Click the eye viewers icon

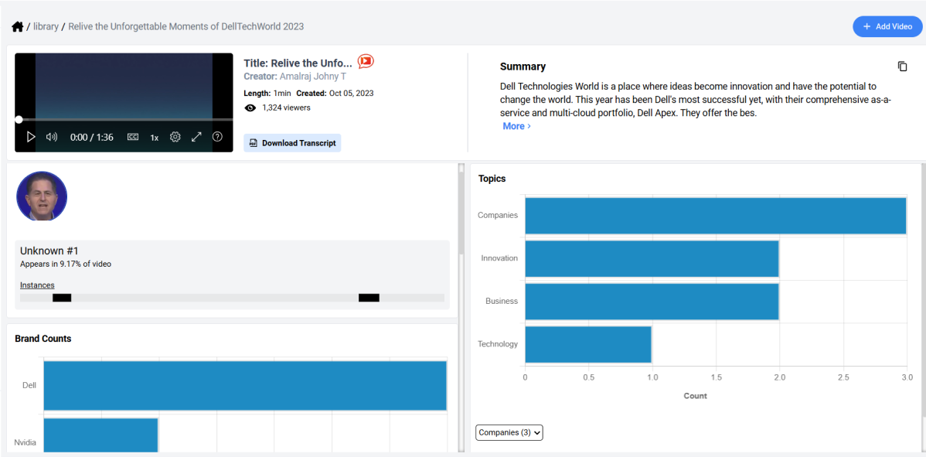(250, 108)
